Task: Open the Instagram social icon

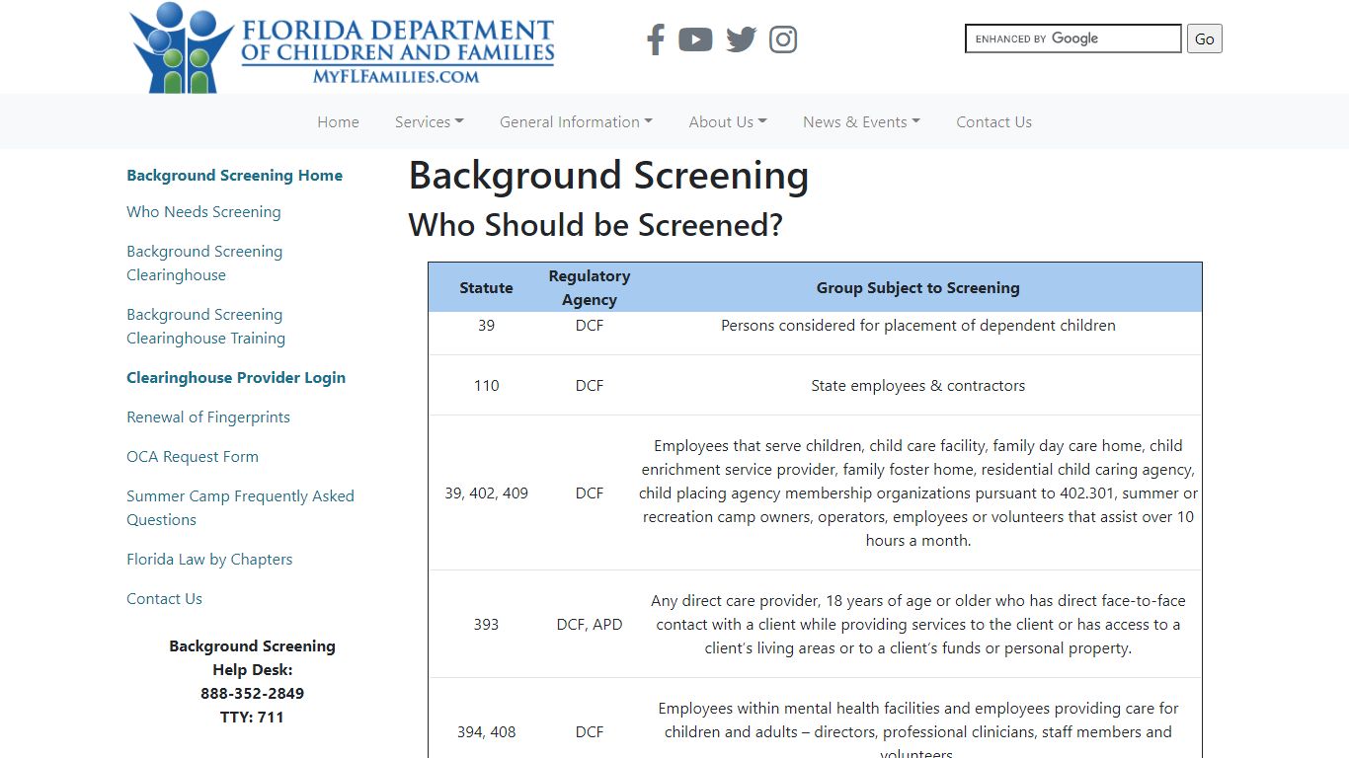Action: [x=783, y=39]
